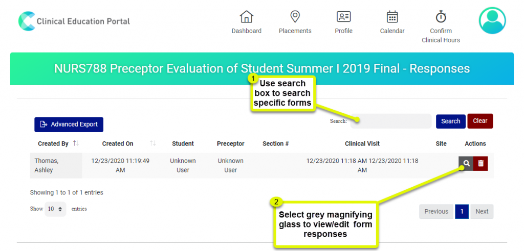Image resolution: width=524 pixels, height=251 pixels.
Task: Sort by Created By column arrows
Action: coord(76,144)
